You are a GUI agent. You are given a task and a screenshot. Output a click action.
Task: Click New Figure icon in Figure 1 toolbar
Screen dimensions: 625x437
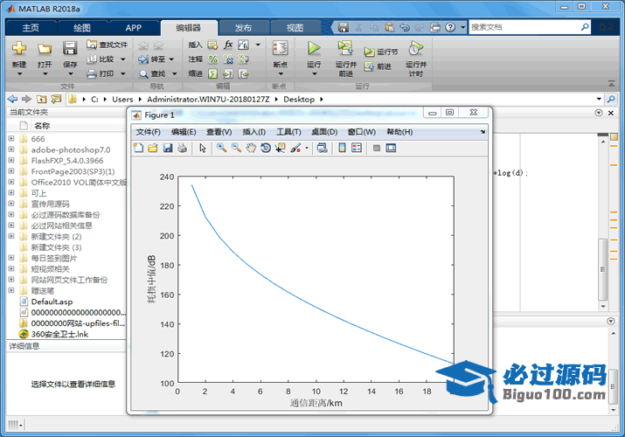[x=138, y=149]
